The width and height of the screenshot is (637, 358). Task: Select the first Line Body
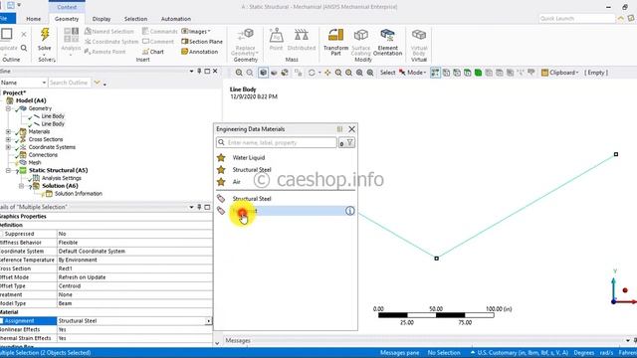click(53, 116)
